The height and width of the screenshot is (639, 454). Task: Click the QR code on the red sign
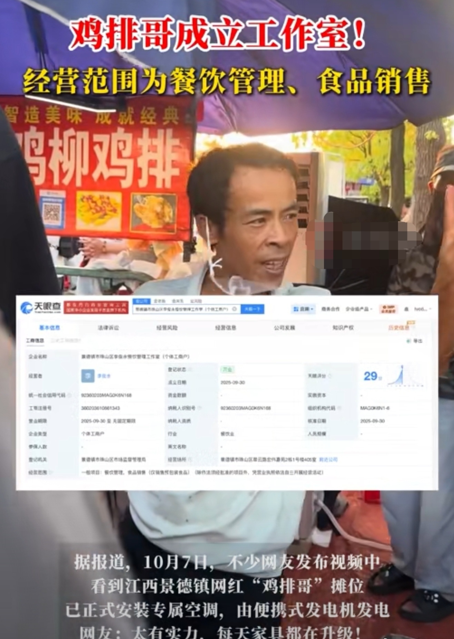(x=52, y=210)
